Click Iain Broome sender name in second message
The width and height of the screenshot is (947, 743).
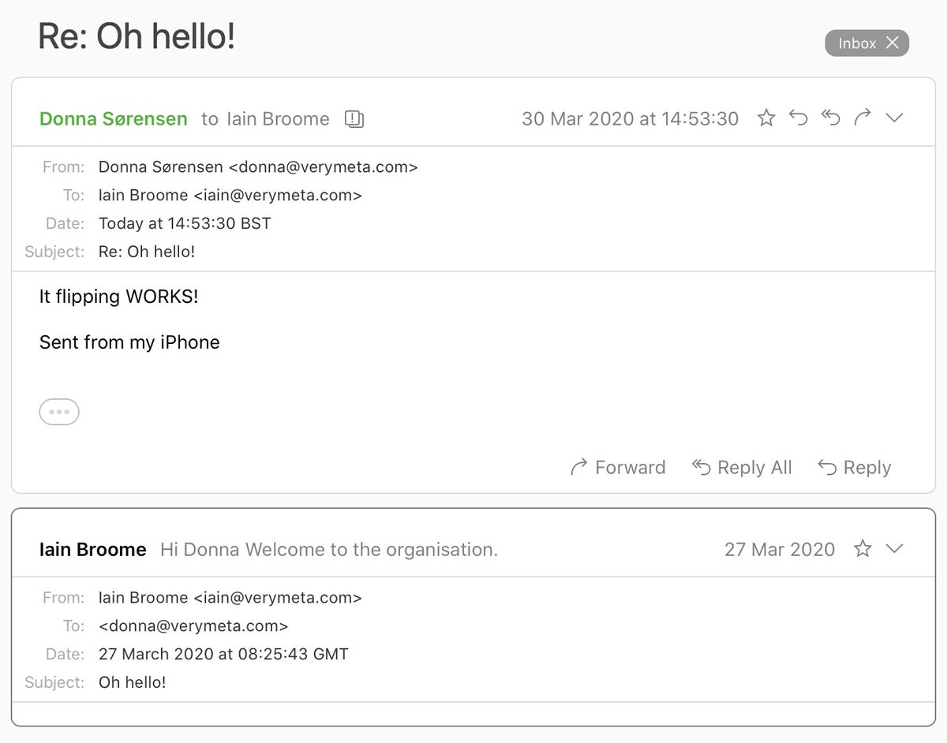93,550
